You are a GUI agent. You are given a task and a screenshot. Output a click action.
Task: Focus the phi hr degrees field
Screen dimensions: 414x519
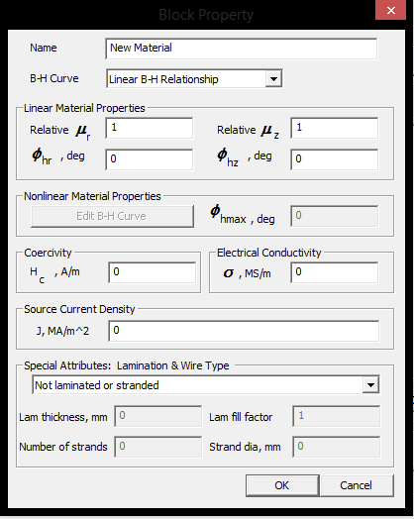click(150, 159)
